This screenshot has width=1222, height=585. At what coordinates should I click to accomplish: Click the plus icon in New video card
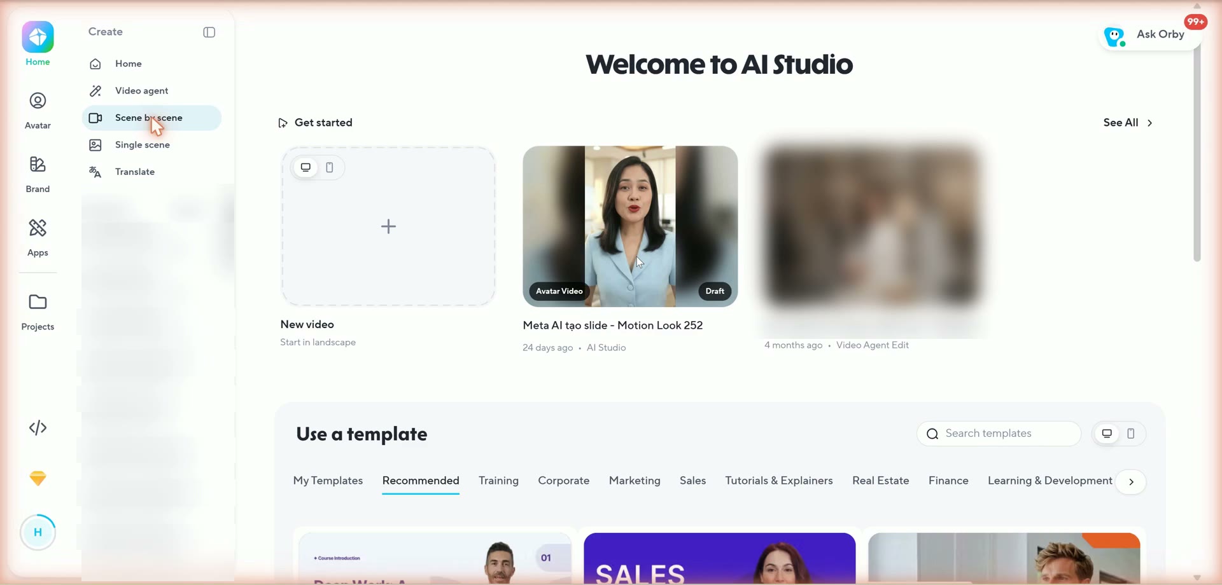[x=388, y=226]
